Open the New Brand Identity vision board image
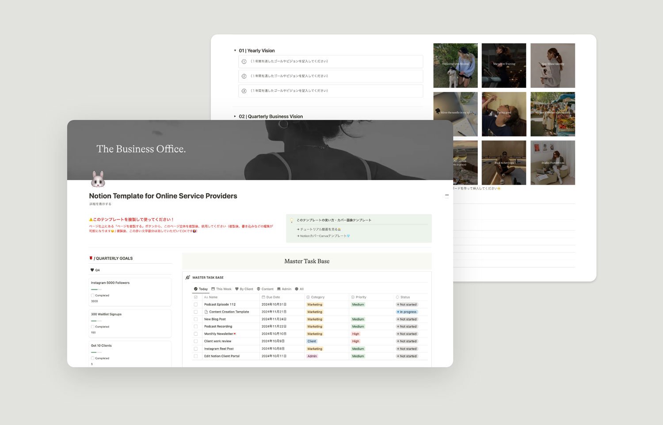663x425 pixels. tap(552, 65)
